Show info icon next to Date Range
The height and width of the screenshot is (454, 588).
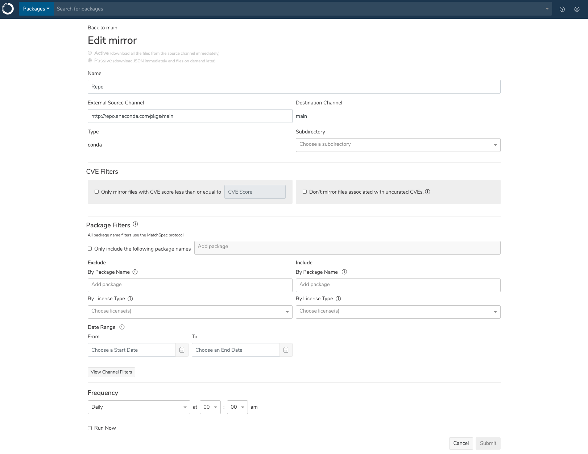pos(122,327)
